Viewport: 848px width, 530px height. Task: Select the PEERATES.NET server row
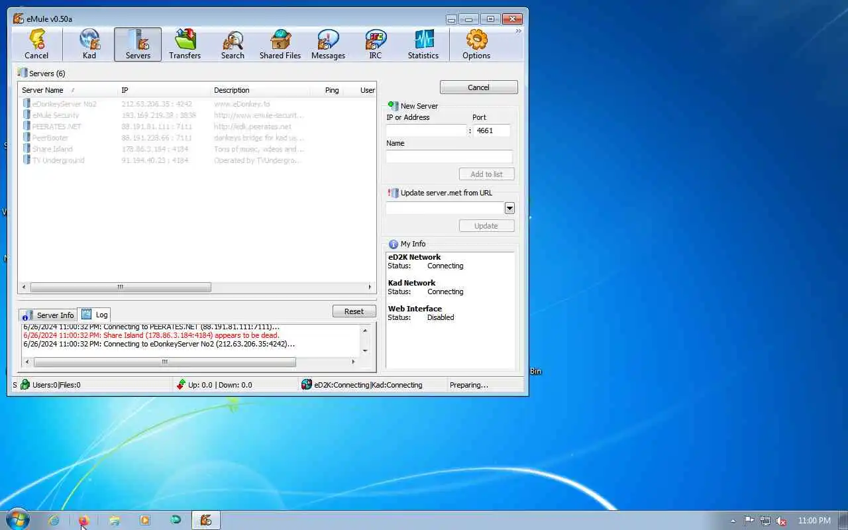(x=197, y=127)
